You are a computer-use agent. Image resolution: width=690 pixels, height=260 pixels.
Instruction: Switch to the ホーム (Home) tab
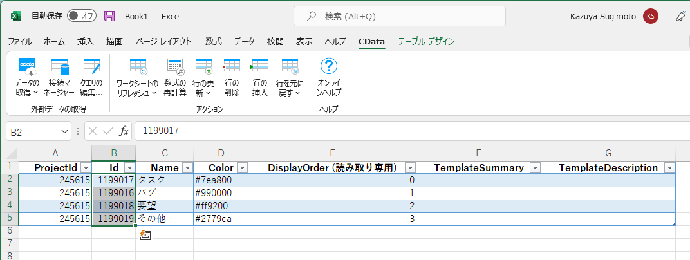click(54, 42)
